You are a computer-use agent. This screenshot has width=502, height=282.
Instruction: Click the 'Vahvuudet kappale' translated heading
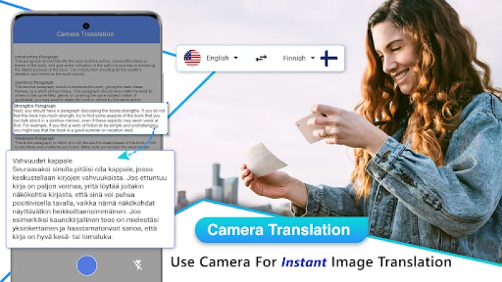tap(42, 161)
